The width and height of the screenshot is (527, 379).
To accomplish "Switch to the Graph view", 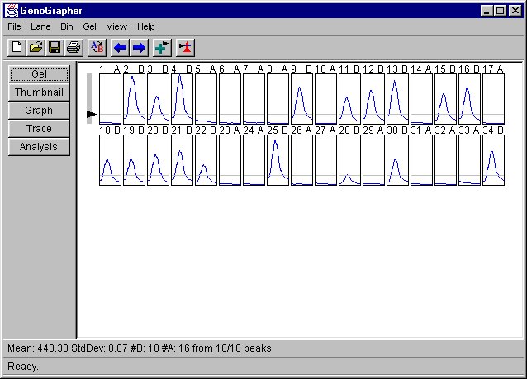I will (x=39, y=111).
